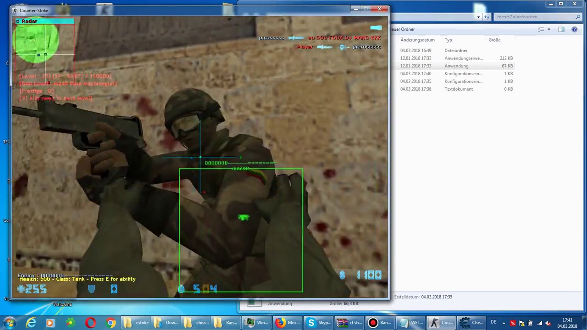Image resolution: width=587 pixels, height=330 pixels.
Task: Click the Counter-Strike window title bar icon
Action: [15, 10]
